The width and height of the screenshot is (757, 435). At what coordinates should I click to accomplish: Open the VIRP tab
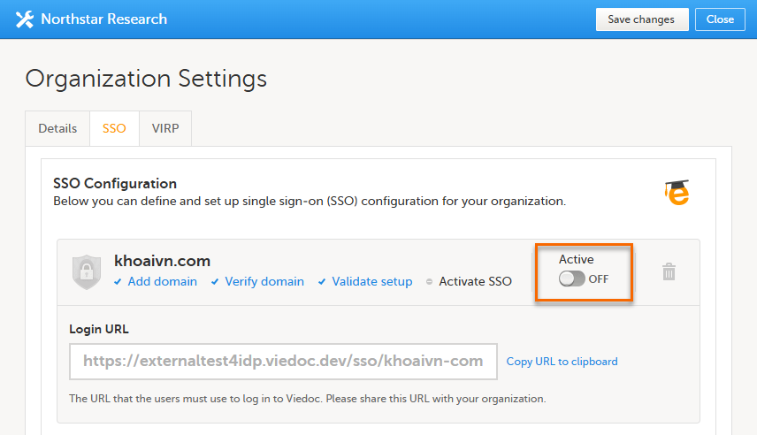pos(164,128)
